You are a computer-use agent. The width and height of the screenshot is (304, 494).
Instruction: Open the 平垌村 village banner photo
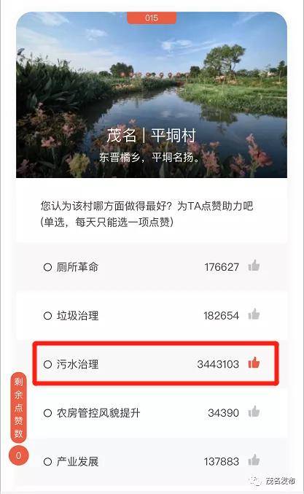152,95
